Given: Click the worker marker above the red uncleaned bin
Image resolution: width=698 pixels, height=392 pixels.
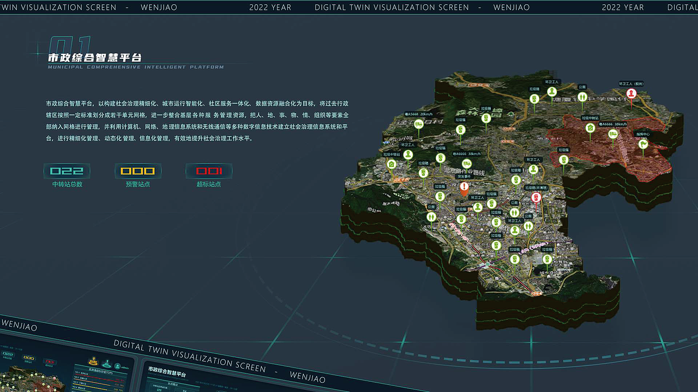Looking at the screenshot, I should [533, 169].
